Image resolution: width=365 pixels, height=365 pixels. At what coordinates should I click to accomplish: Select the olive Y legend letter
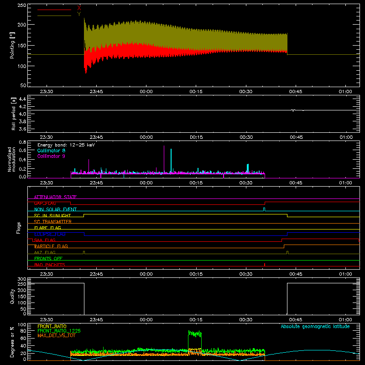point(79,14)
